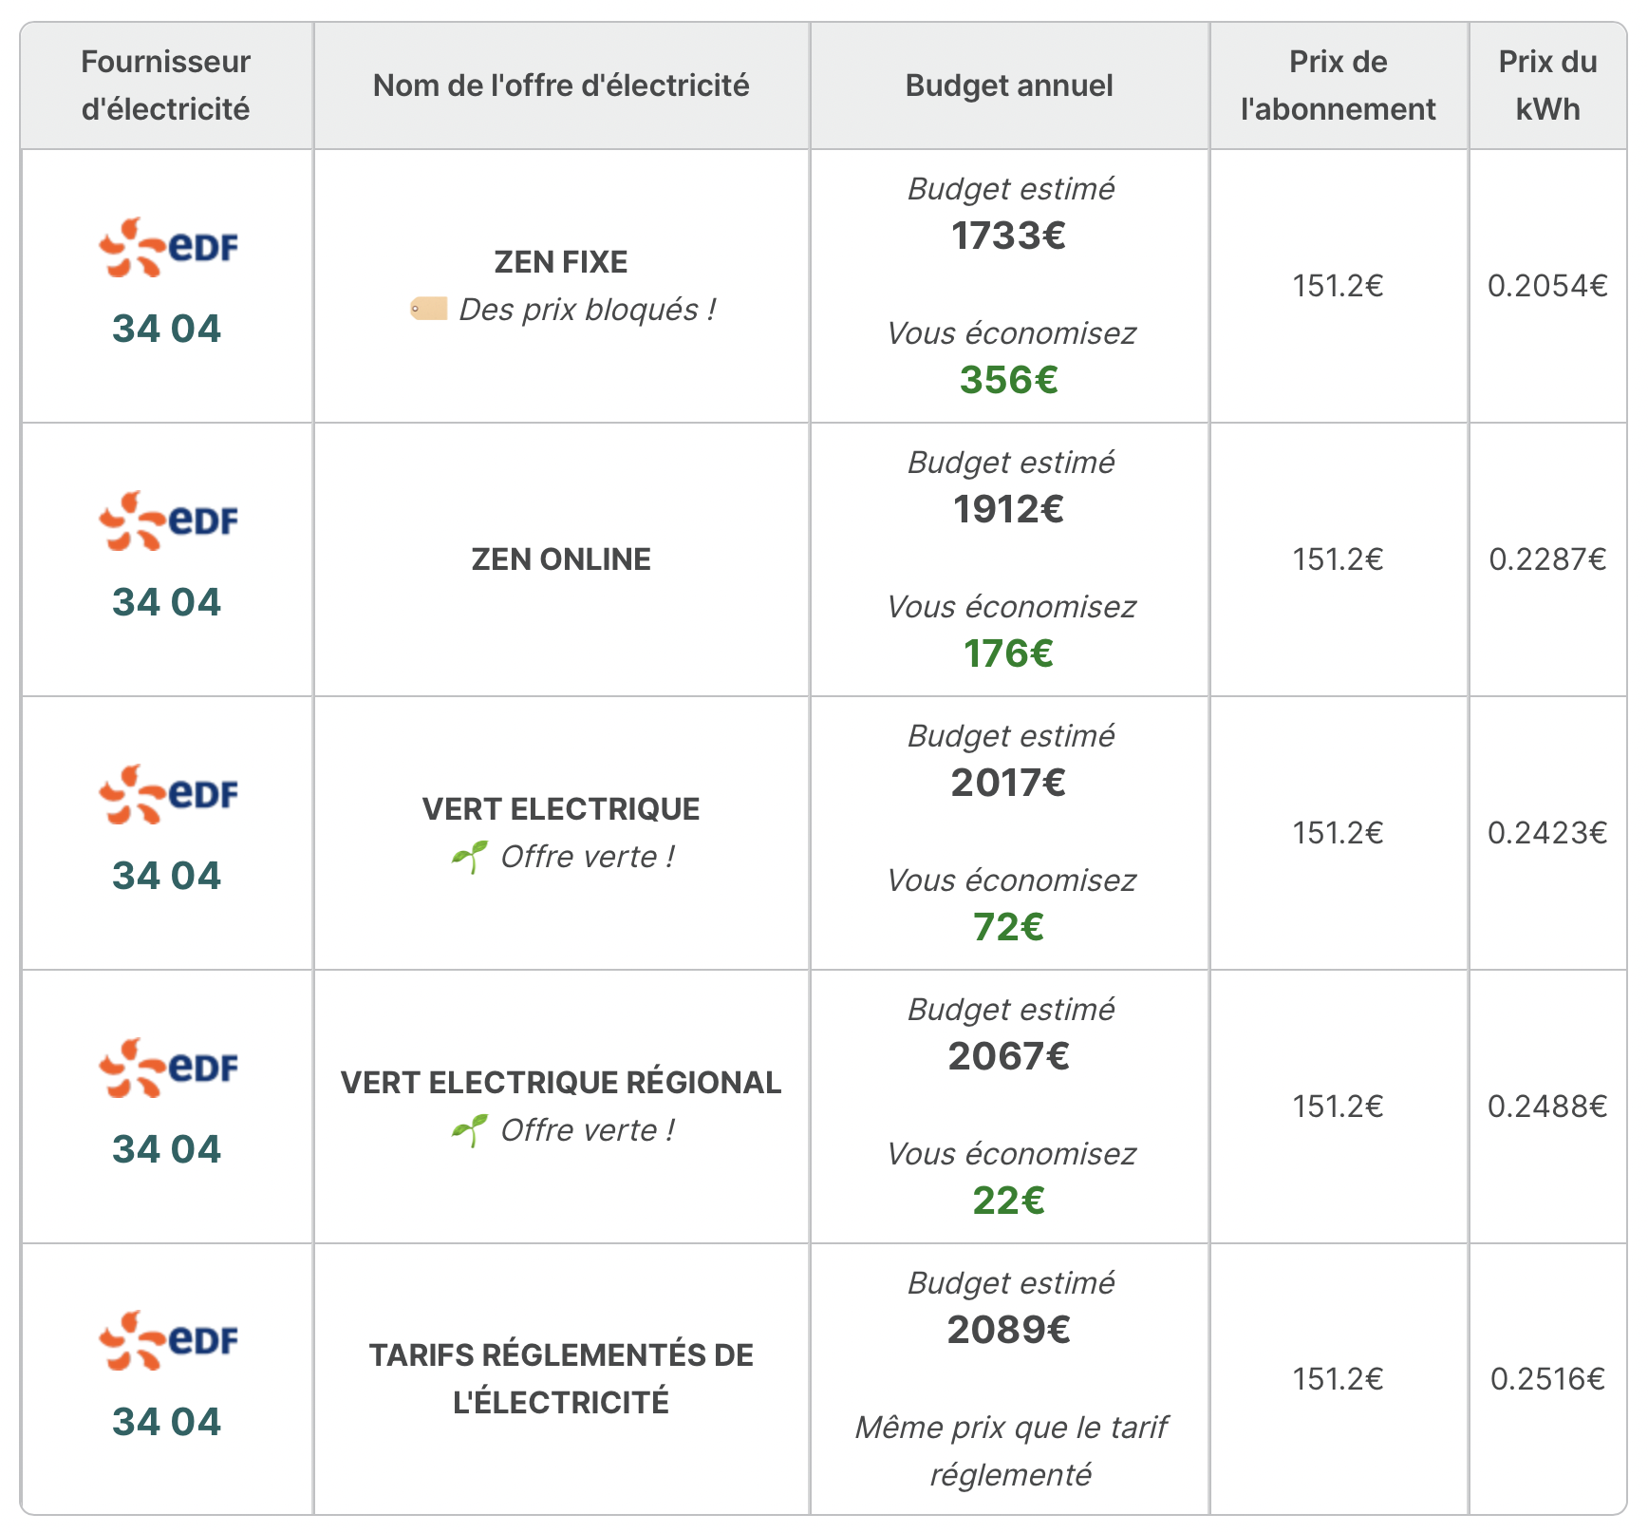Call 34 04 in the VERT ELECTRIQUE row
This screenshot has width=1648, height=1533.
(166, 877)
